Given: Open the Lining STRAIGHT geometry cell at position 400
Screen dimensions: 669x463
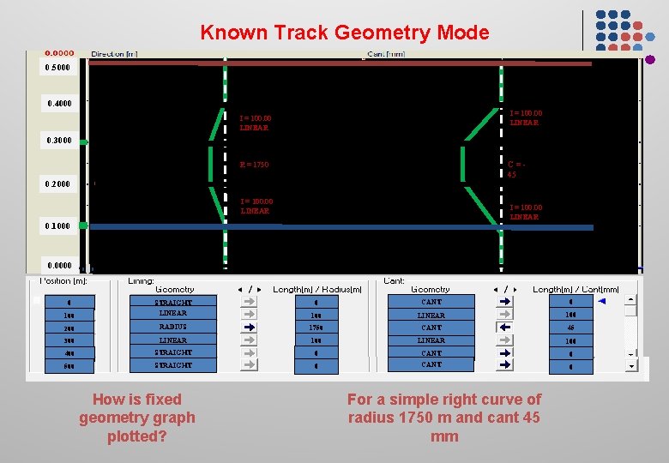Looking at the screenshot, I should point(172,352).
